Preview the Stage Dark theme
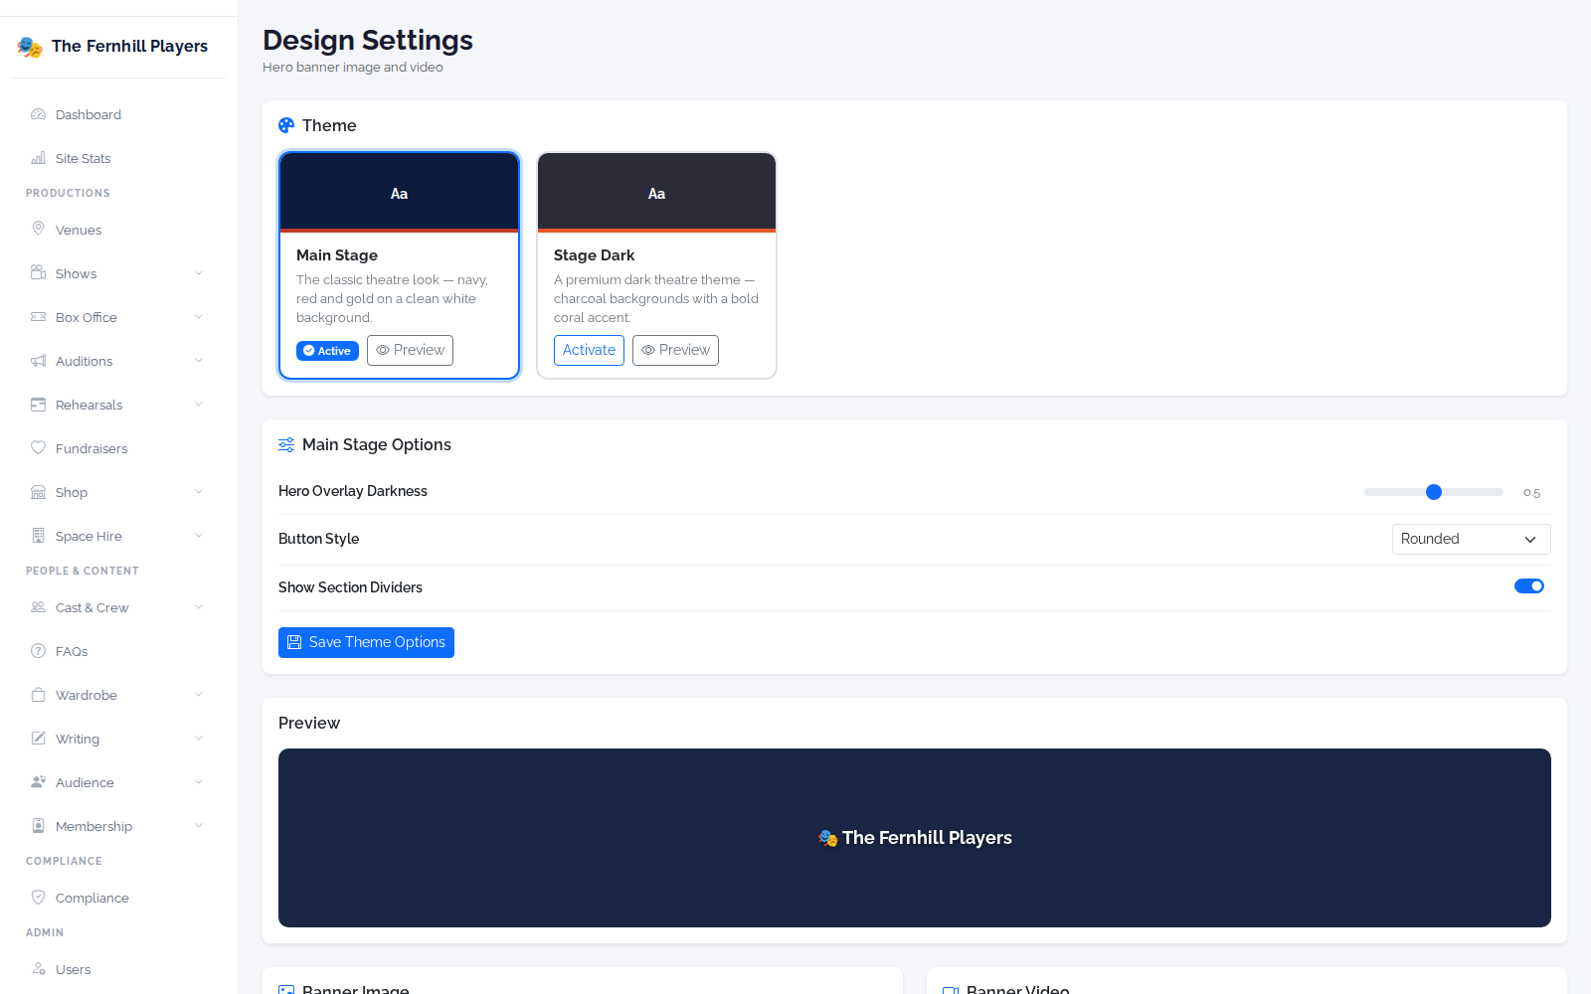The height and width of the screenshot is (994, 1591). 675,350
